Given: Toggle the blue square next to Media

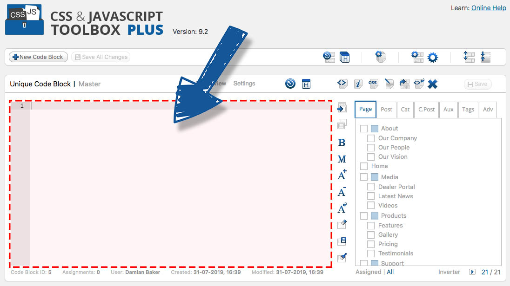Looking at the screenshot, I should [375, 177].
